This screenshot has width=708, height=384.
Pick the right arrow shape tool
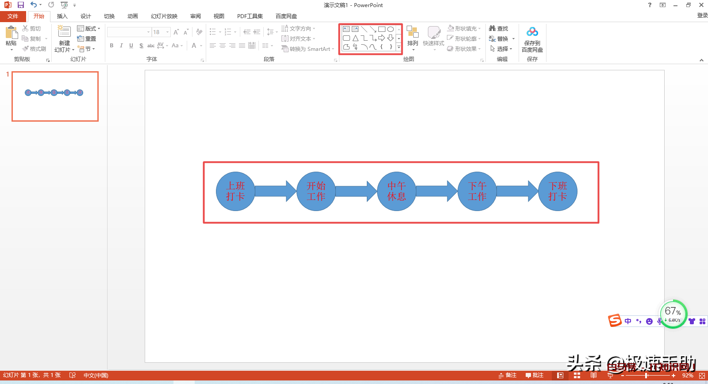[381, 38]
